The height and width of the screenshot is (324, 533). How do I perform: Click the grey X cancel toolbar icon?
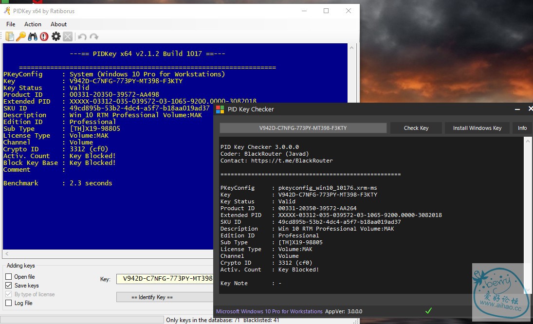[68, 36]
